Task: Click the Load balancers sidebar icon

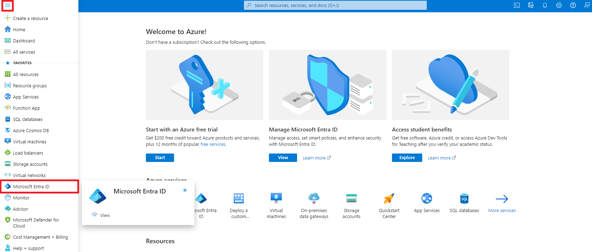Action: point(8,152)
